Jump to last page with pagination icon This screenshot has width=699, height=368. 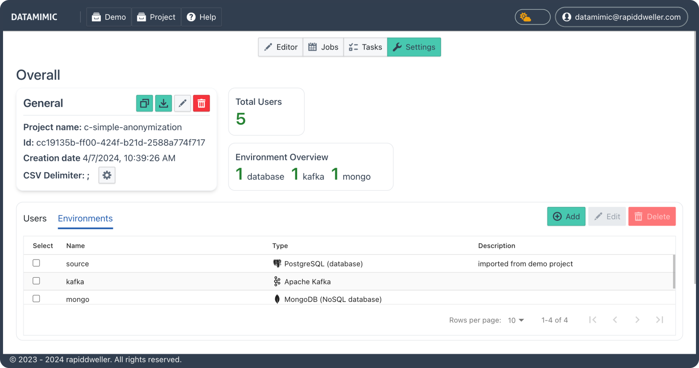point(659,320)
